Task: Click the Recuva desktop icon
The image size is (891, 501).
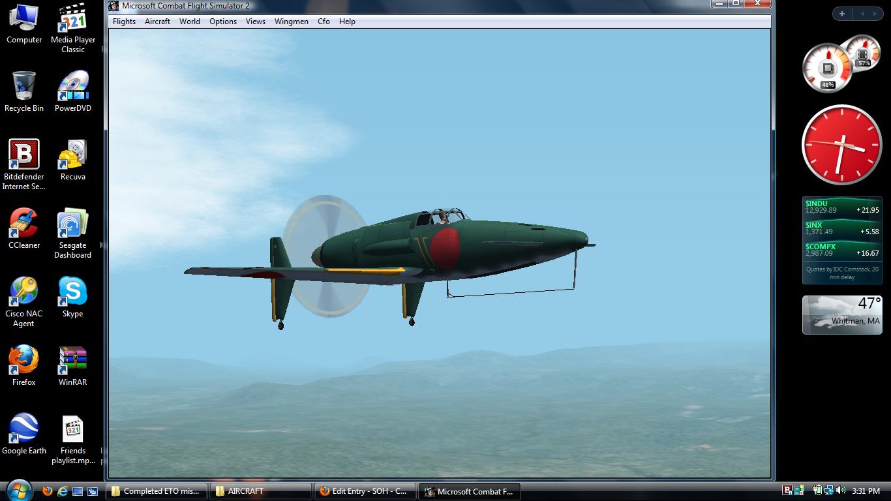Action: [72, 155]
